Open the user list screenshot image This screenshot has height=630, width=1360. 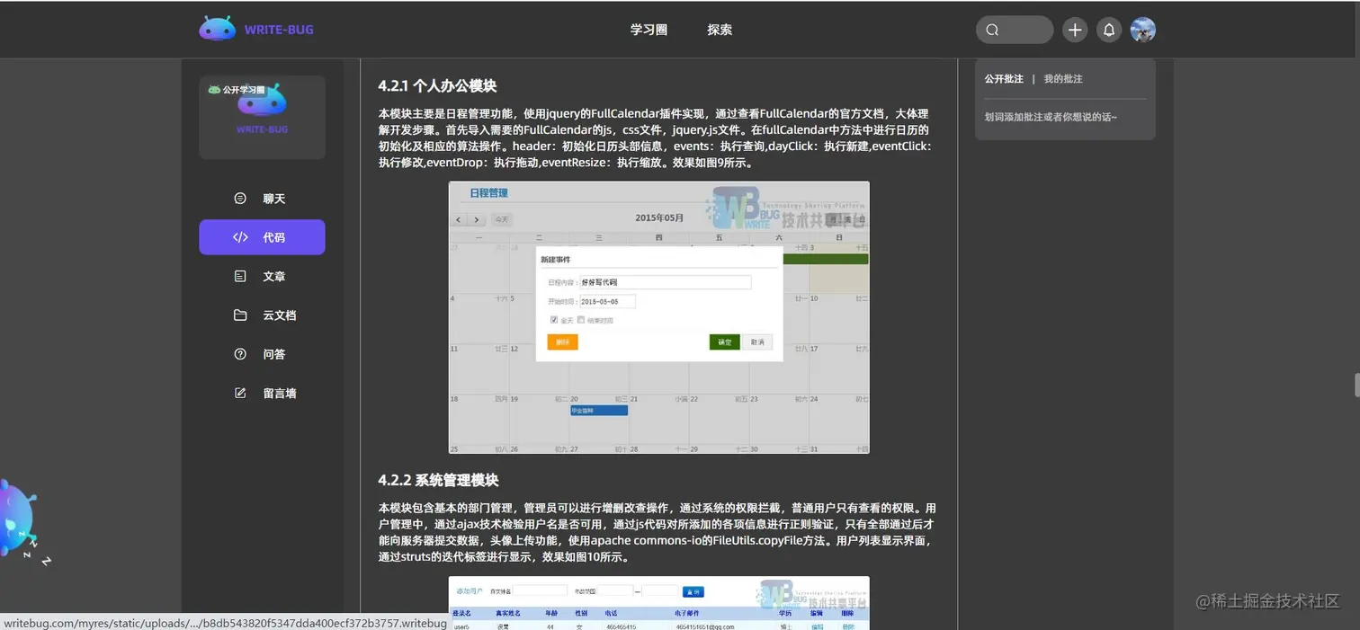point(658,603)
